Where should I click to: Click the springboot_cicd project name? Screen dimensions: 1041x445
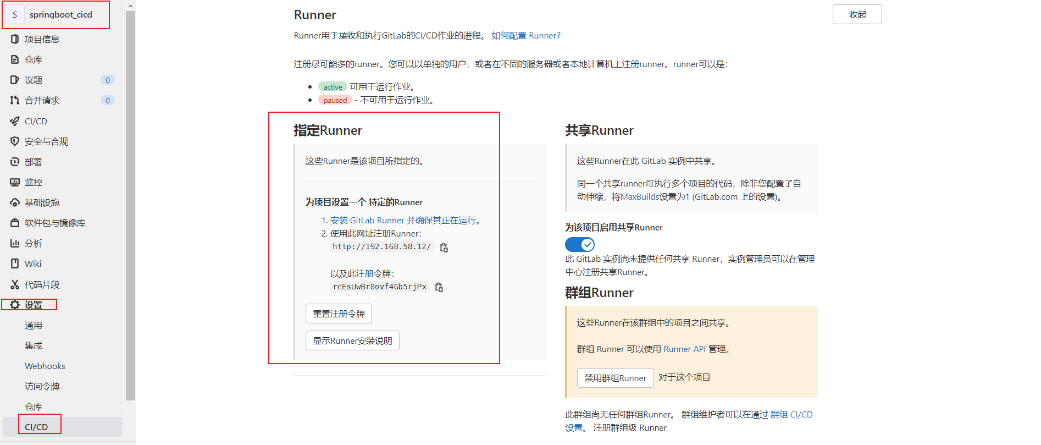tap(61, 15)
